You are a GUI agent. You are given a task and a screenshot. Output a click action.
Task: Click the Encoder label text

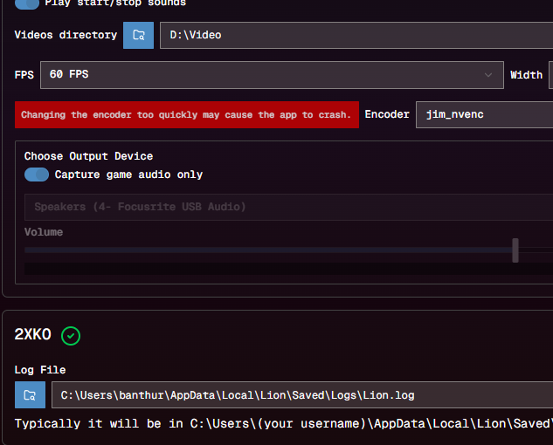point(387,114)
